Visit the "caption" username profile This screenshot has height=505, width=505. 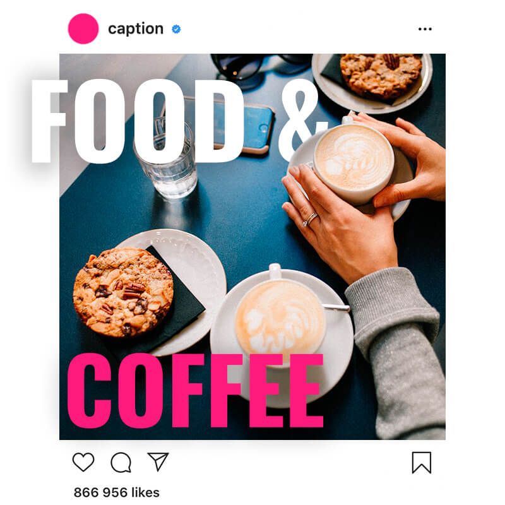point(136,29)
